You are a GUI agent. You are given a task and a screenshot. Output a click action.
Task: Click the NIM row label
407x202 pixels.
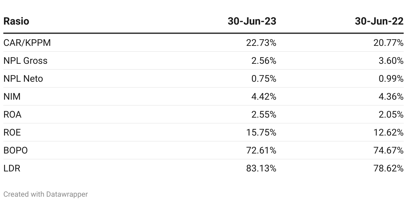click(x=12, y=97)
